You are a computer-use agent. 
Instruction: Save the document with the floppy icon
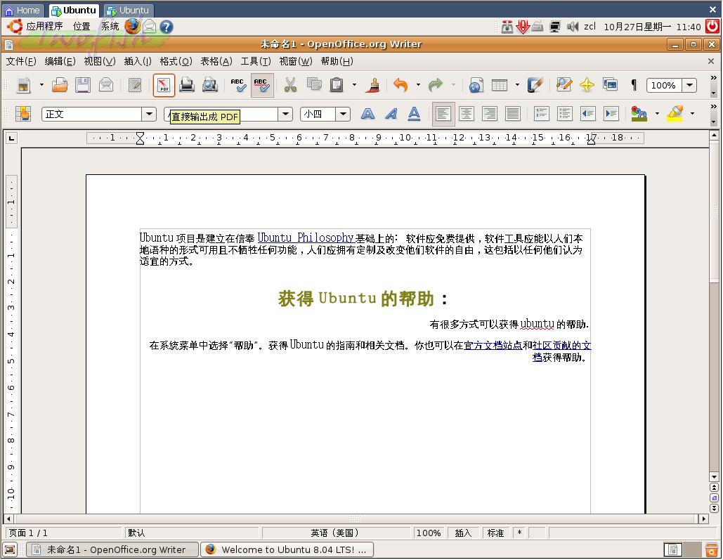click(x=82, y=85)
